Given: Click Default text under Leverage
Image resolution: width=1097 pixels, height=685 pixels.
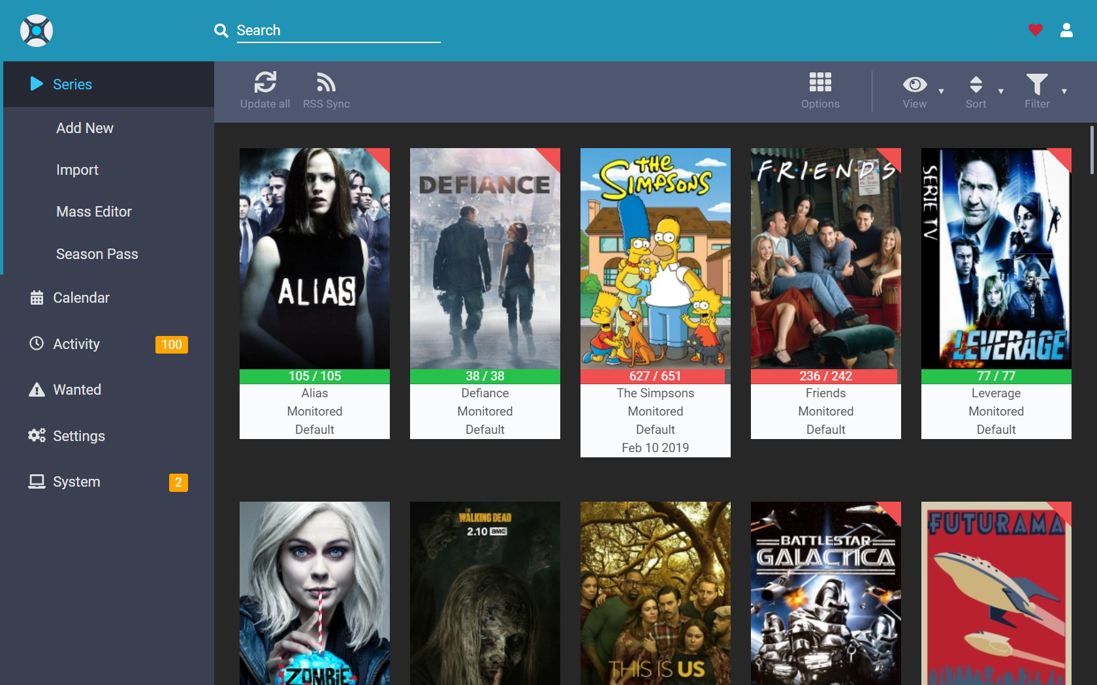Looking at the screenshot, I should click(996, 430).
